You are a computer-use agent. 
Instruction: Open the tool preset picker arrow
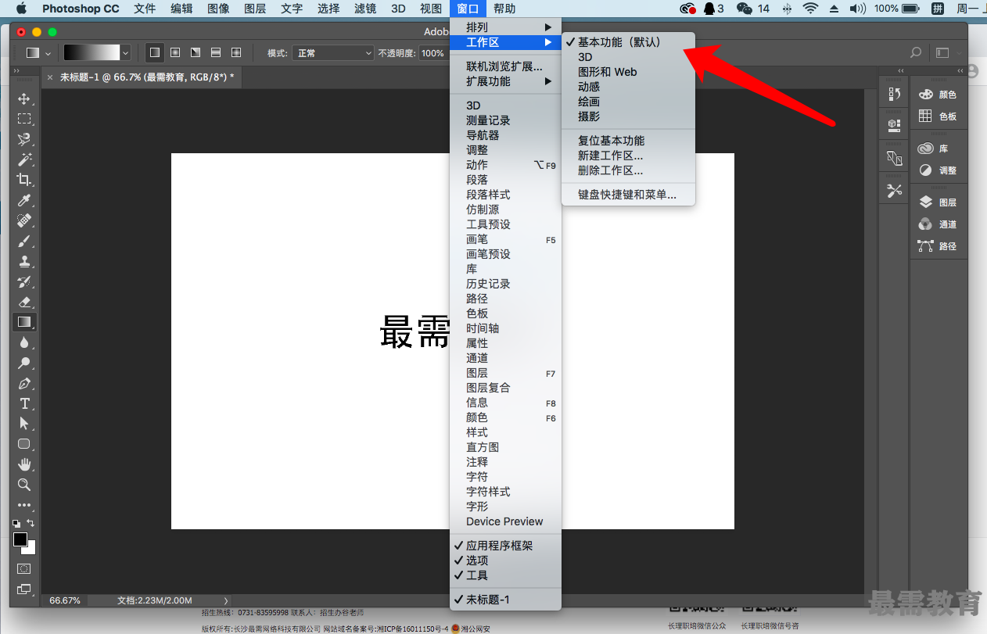(48, 53)
